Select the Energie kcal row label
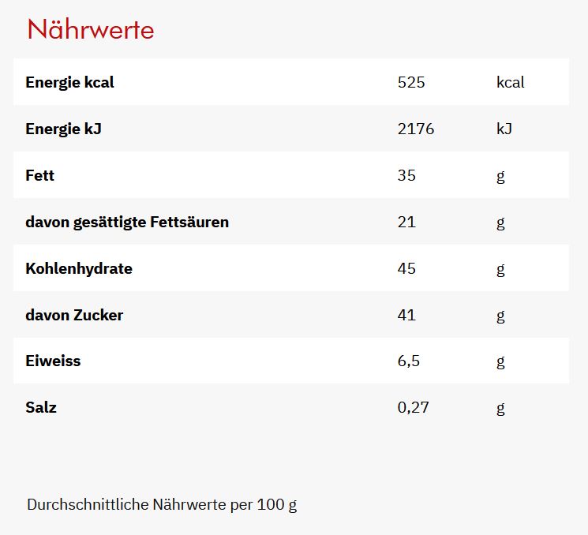The width and height of the screenshot is (588, 535). [x=69, y=82]
